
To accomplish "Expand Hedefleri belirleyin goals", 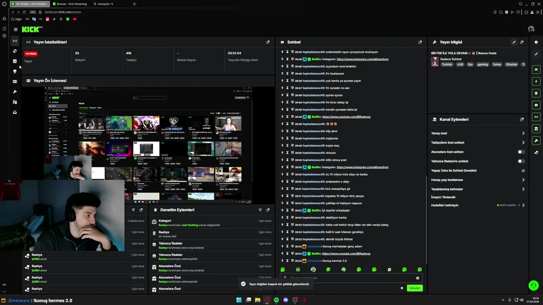I will coord(523,205).
